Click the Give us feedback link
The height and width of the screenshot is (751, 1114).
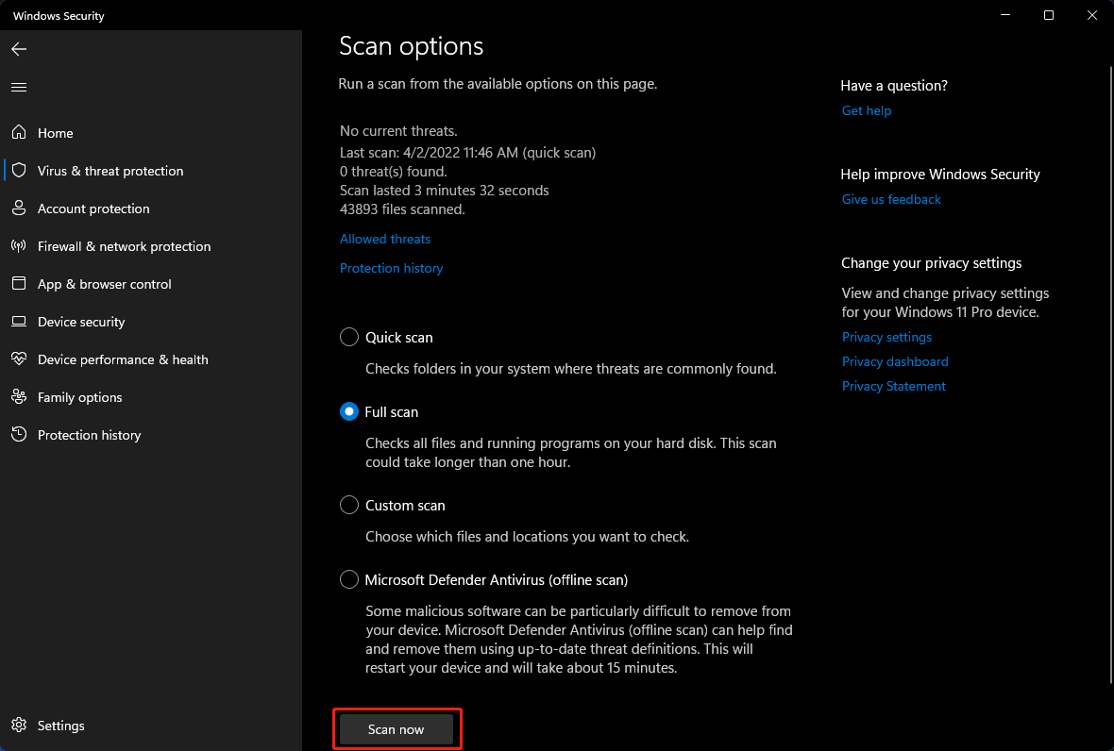pyautogui.click(x=890, y=199)
